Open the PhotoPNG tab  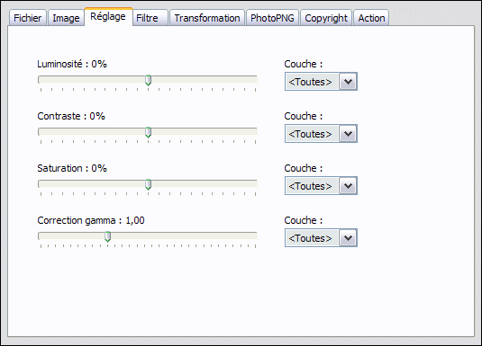click(272, 18)
